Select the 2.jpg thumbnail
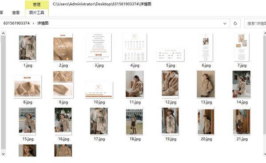The image size is (266, 163). (x=63, y=47)
